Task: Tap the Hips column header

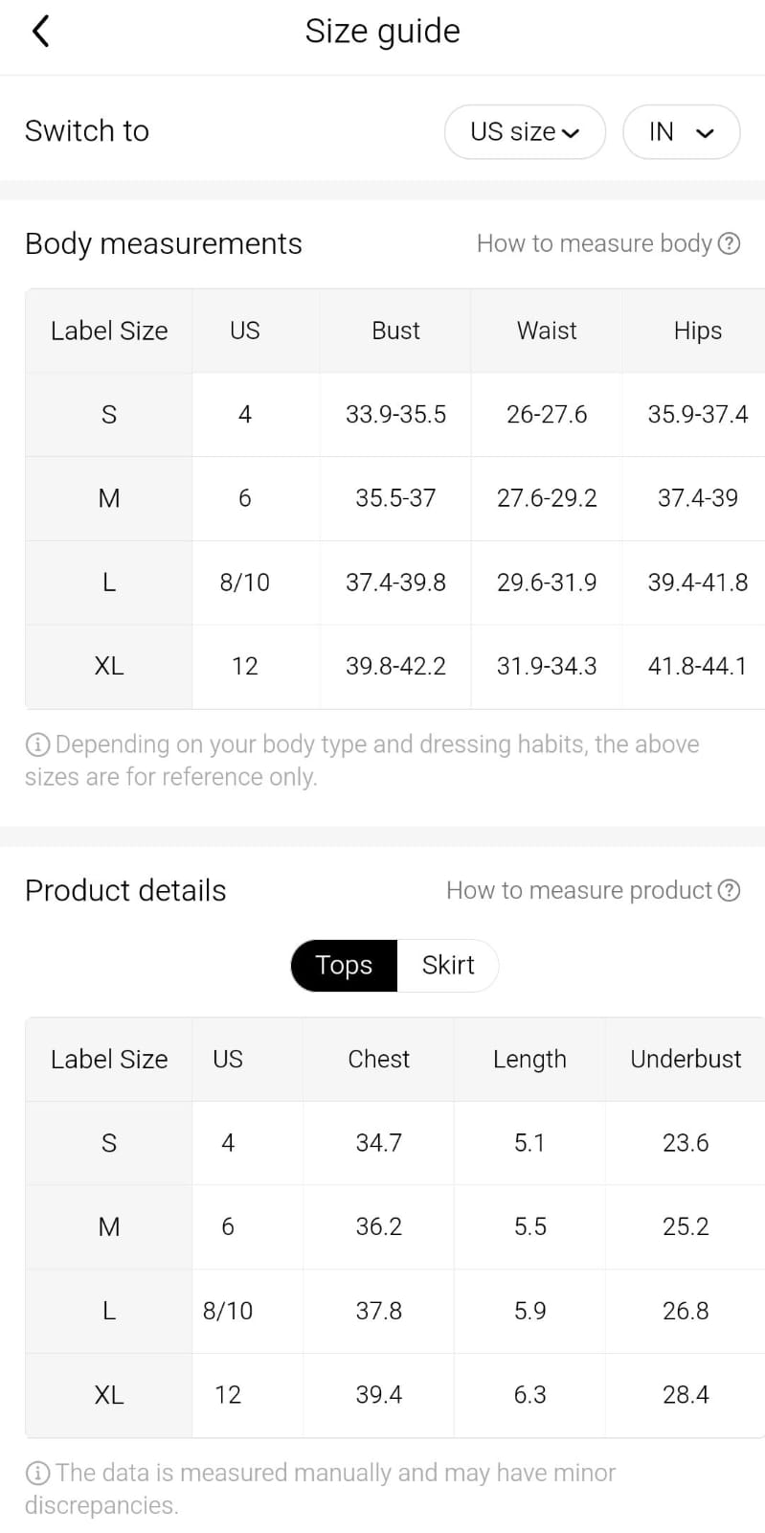Action: click(x=697, y=331)
